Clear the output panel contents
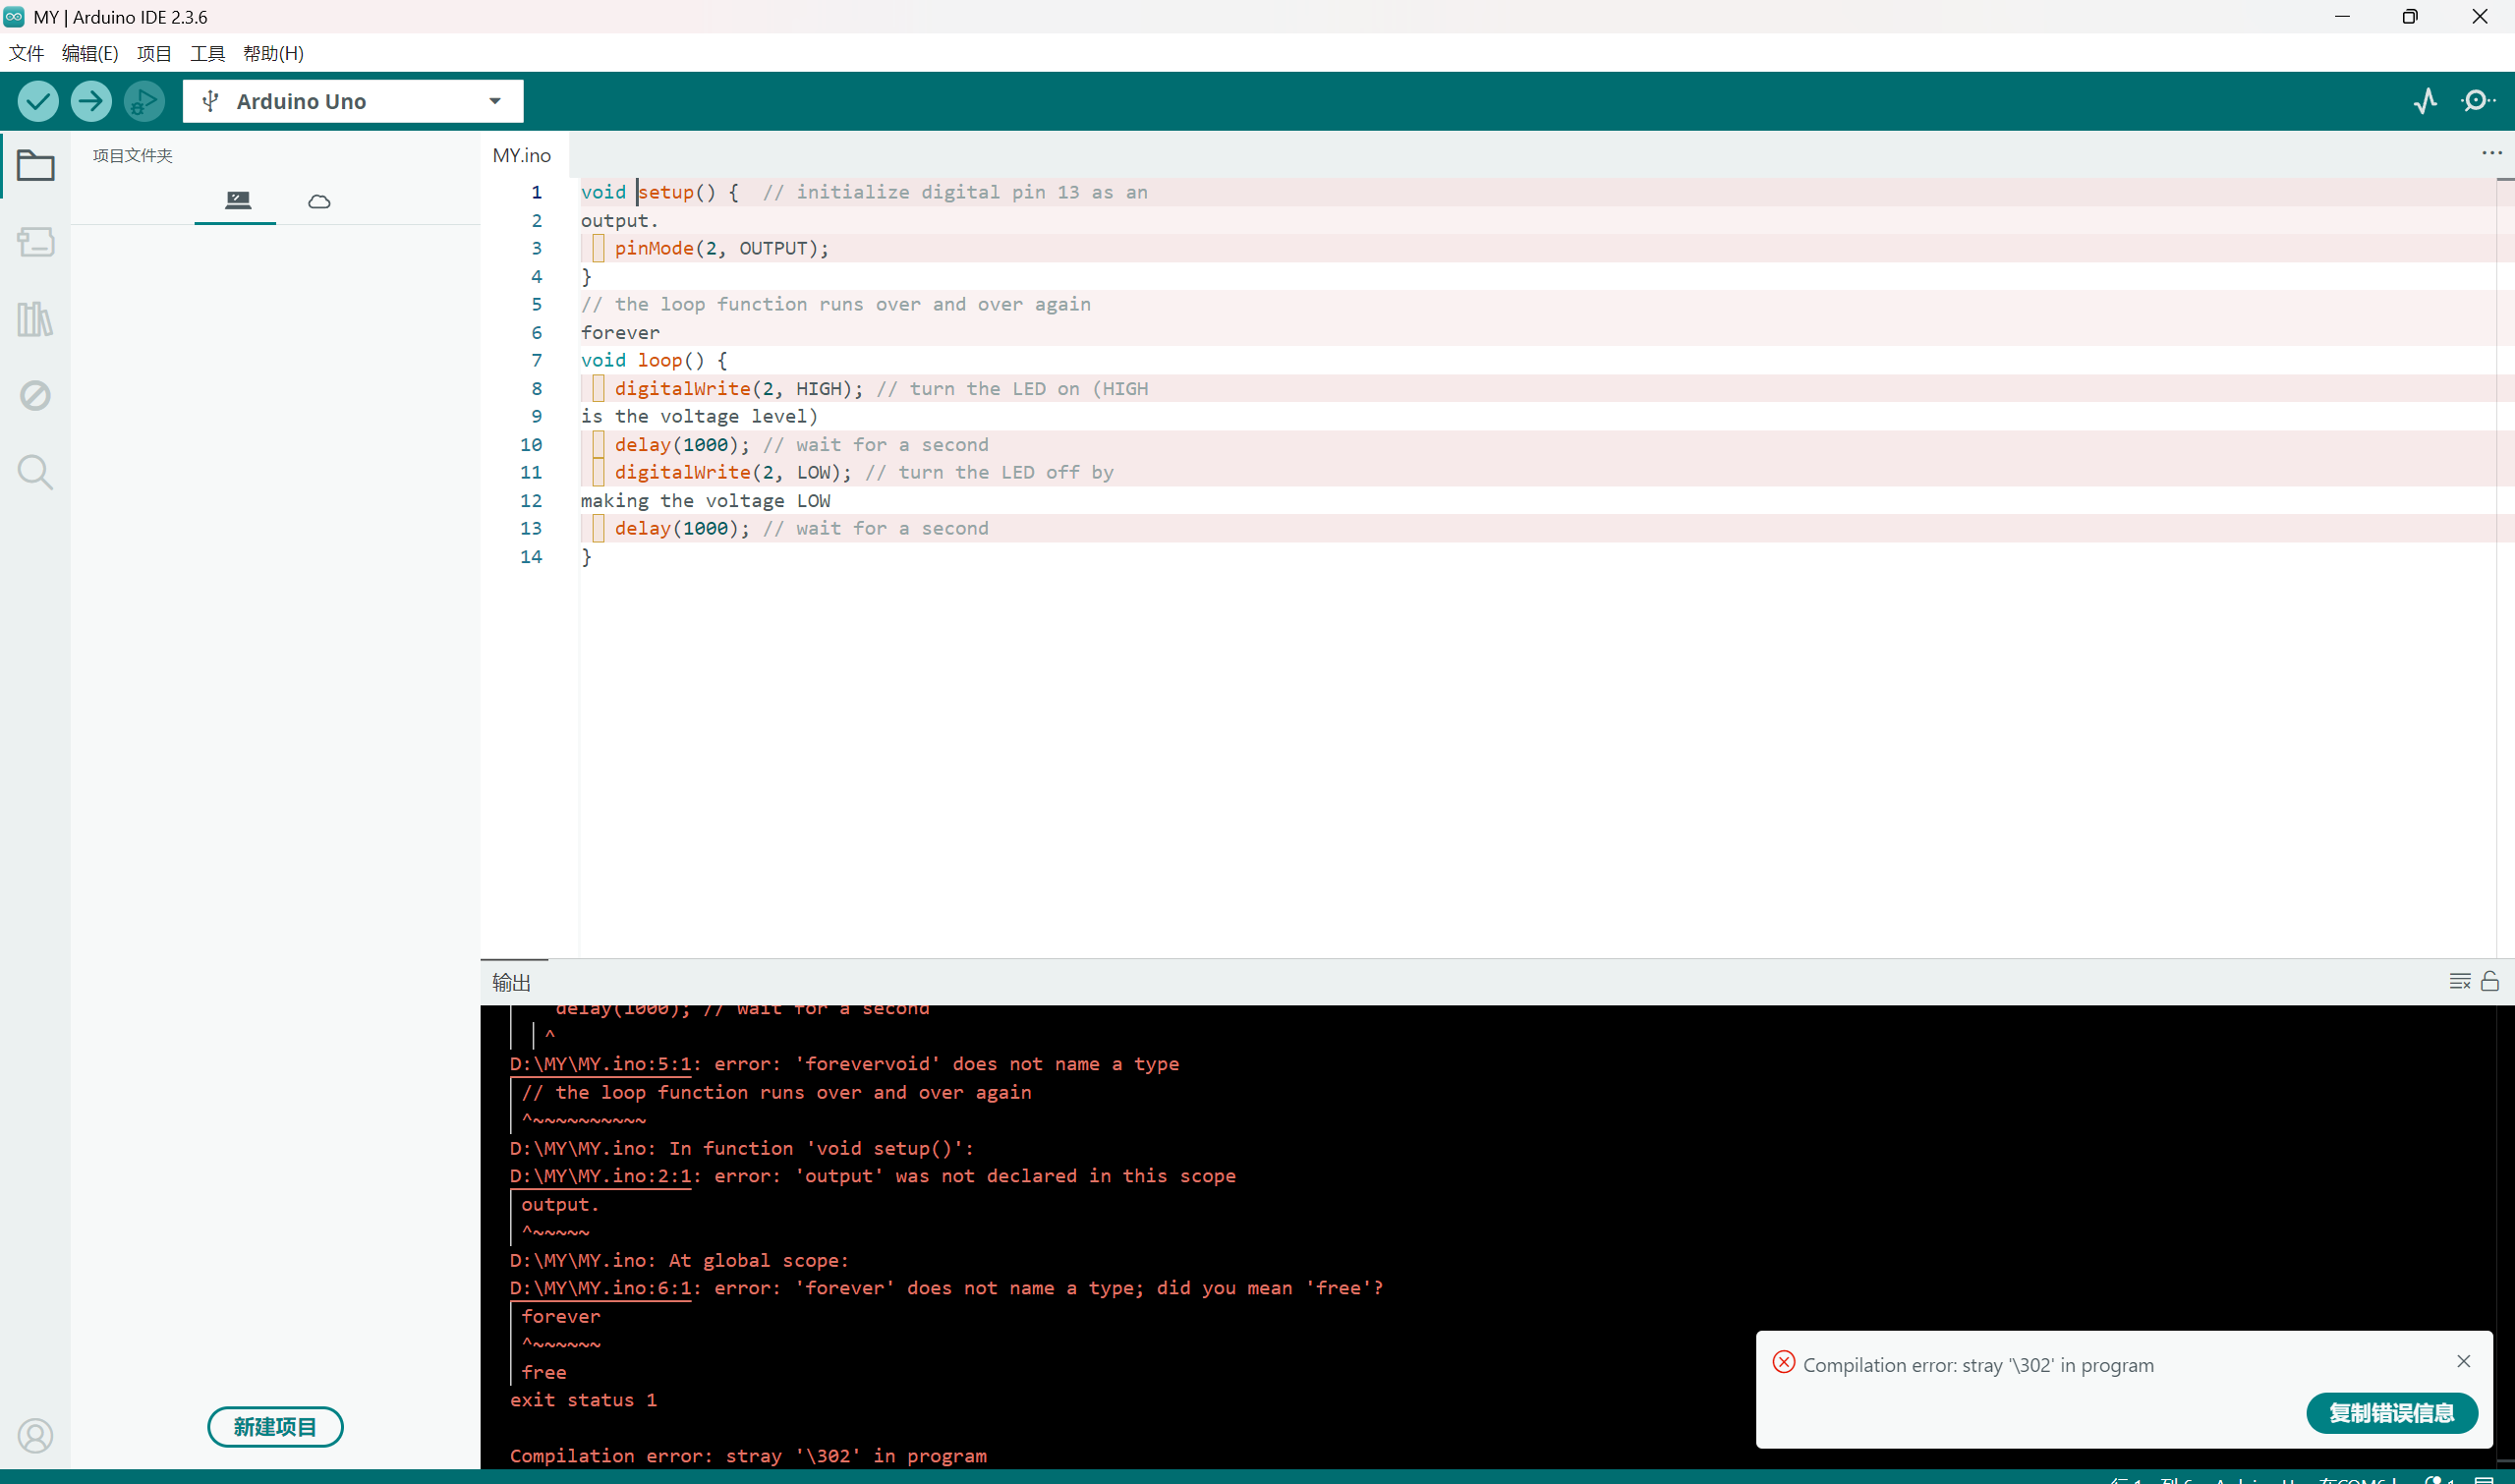The height and width of the screenshot is (1484, 2515). click(2459, 981)
